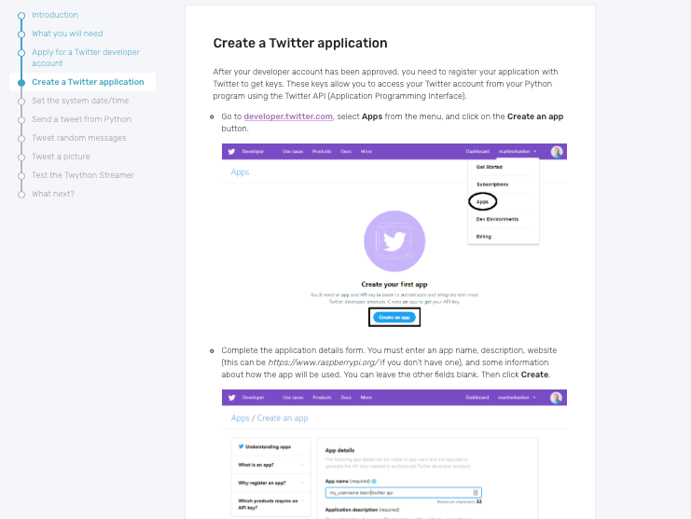
Task: Open the developer.twitter.com link
Action: pos(288,116)
